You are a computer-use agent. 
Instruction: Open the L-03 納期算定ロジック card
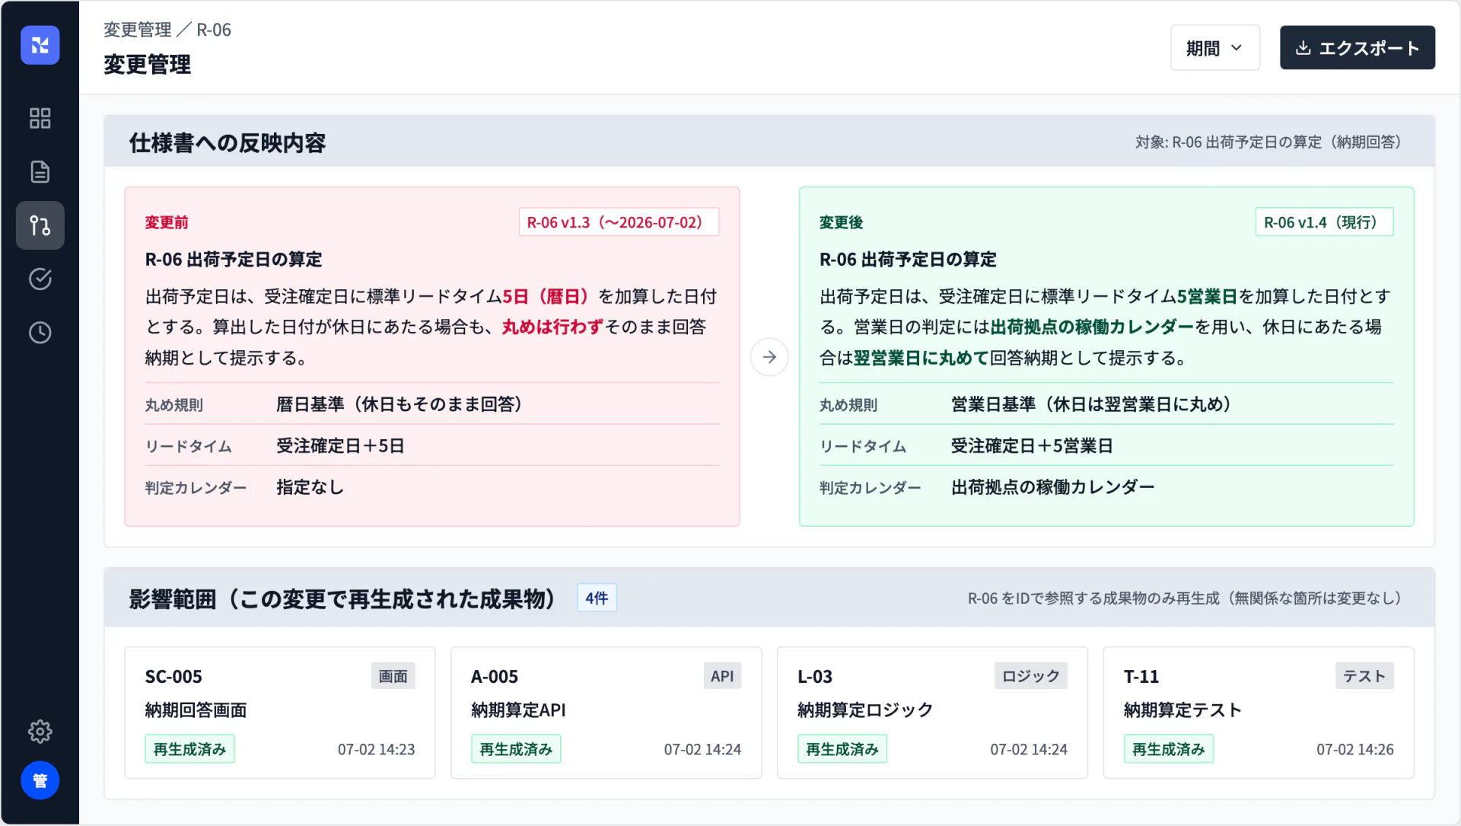[932, 713]
